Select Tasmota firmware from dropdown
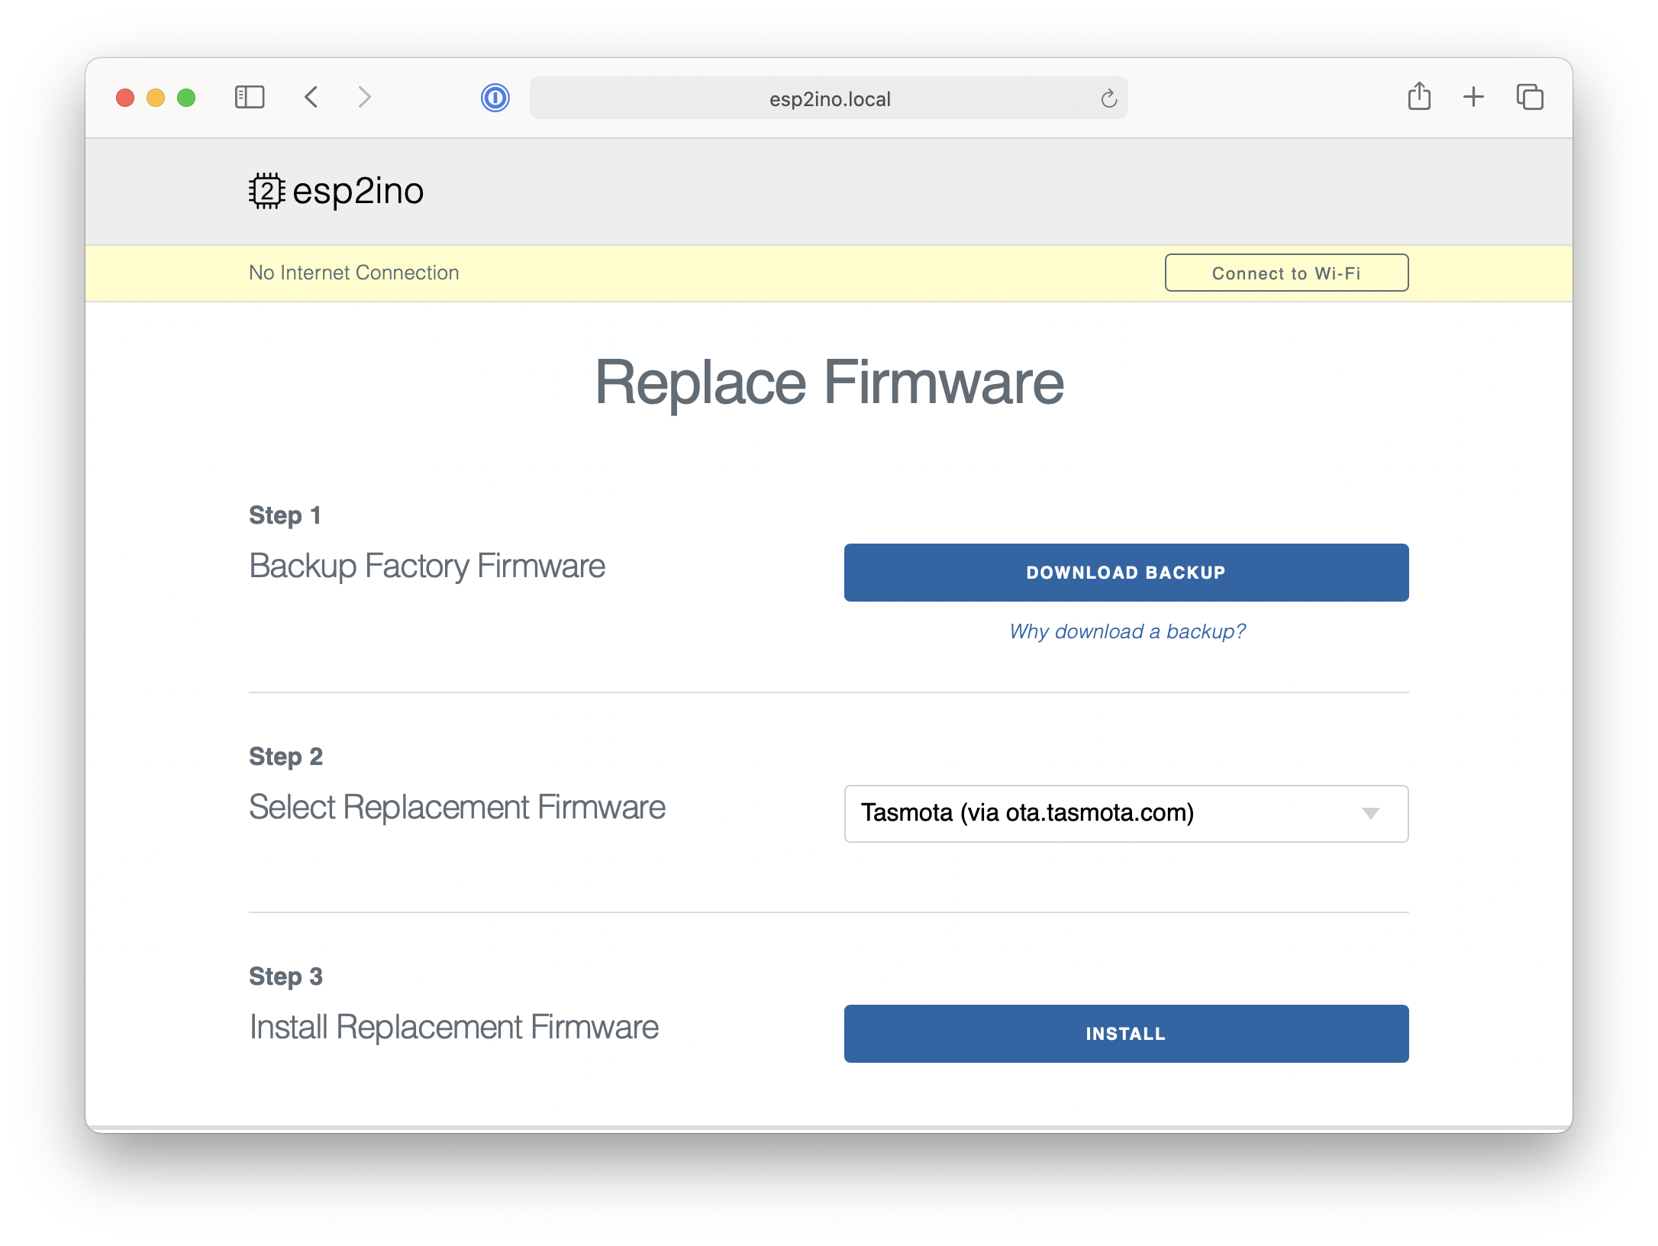The height and width of the screenshot is (1246, 1658). click(x=1125, y=813)
